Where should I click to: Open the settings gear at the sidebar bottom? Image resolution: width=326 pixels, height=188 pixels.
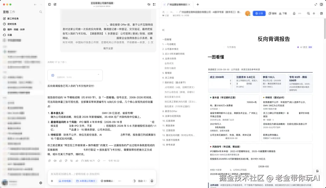tap(41, 183)
